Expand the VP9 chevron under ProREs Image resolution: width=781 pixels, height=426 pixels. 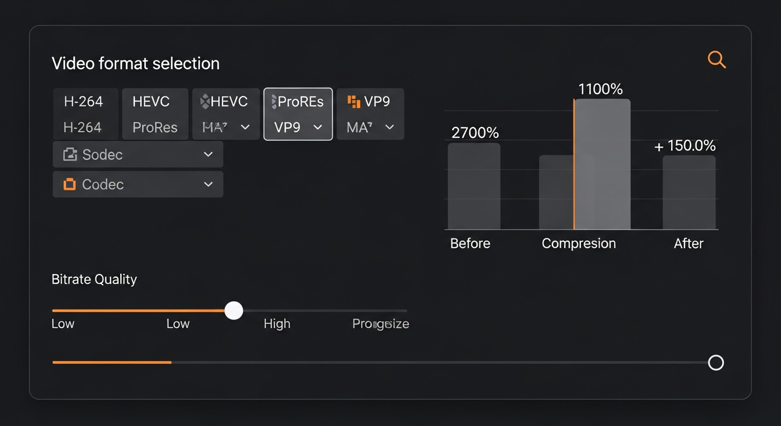(x=318, y=128)
